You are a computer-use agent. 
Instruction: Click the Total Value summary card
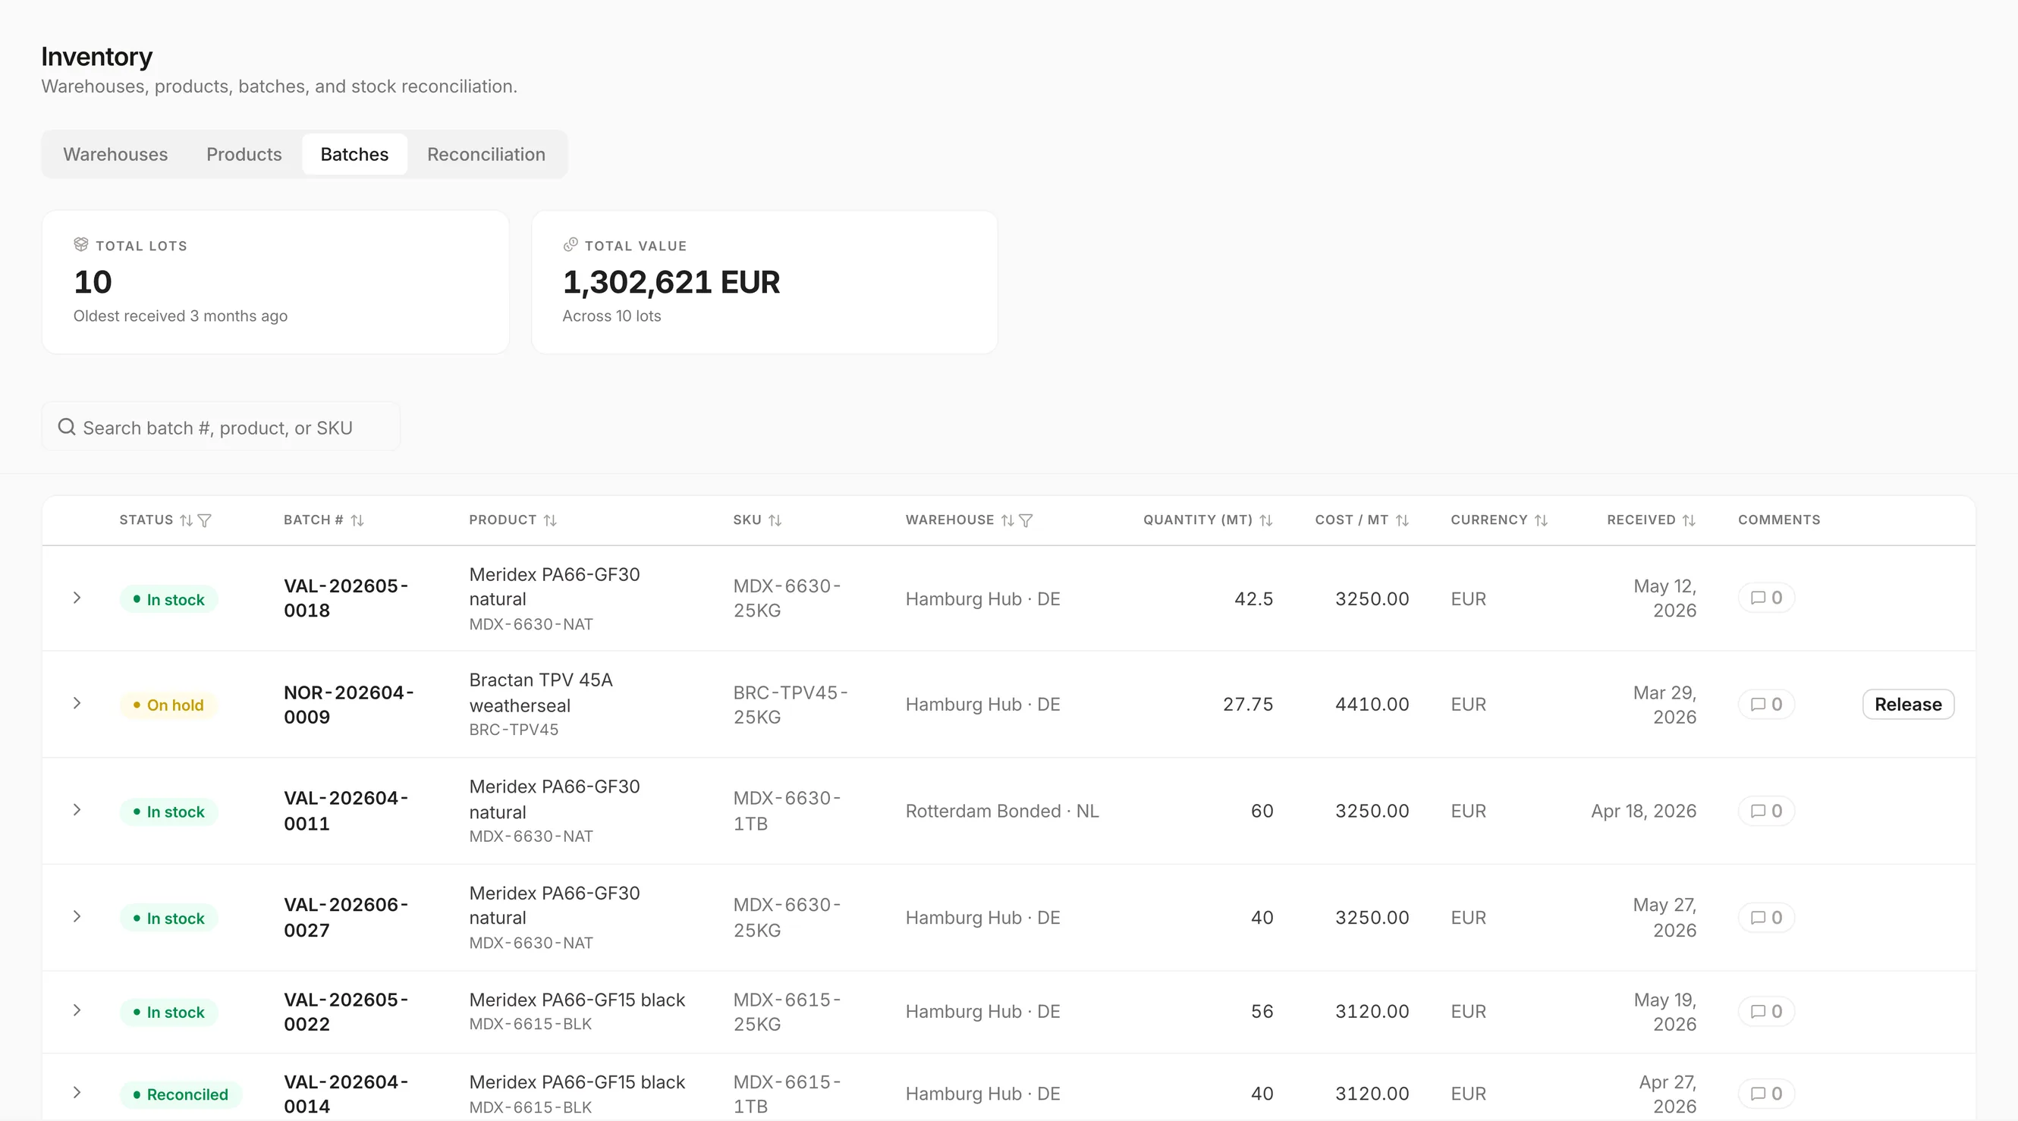coord(765,282)
